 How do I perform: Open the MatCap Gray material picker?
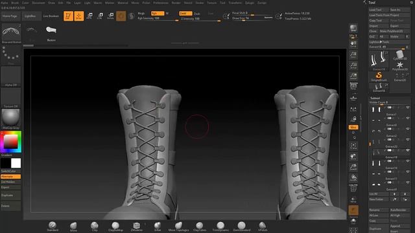pyautogui.click(x=11, y=119)
